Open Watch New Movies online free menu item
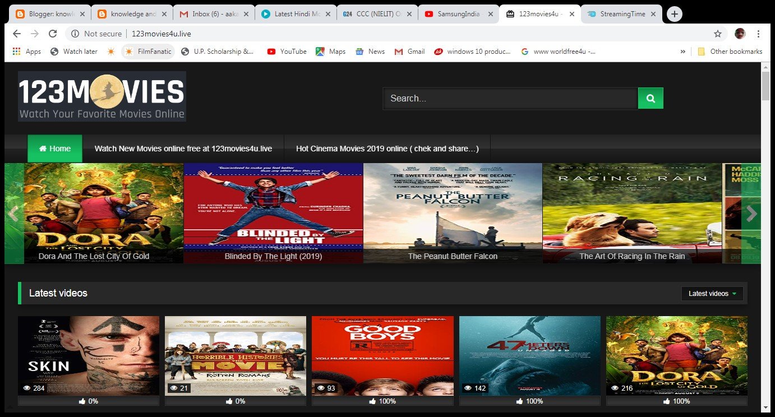Image resolution: width=775 pixels, height=417 pixels. coord(183,149)
